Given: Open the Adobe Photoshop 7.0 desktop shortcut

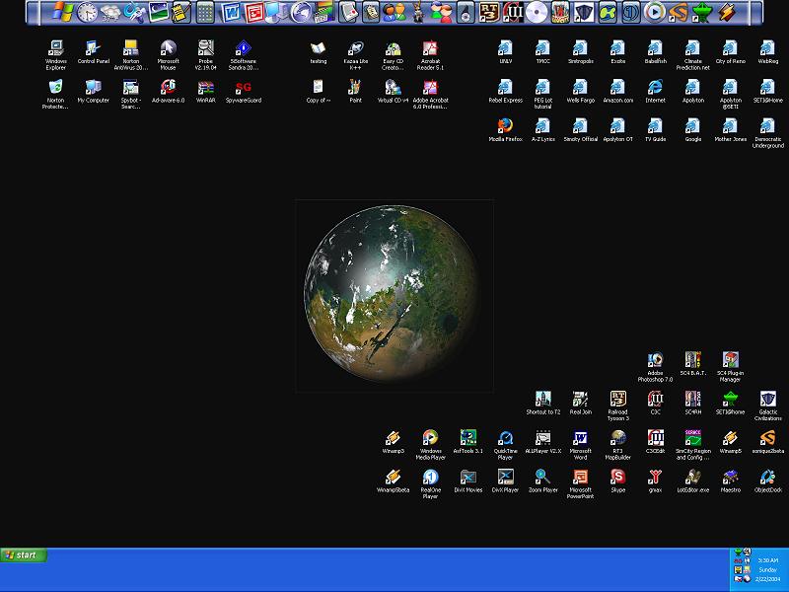Looking at the screenshot, I should tap(655, 361).
